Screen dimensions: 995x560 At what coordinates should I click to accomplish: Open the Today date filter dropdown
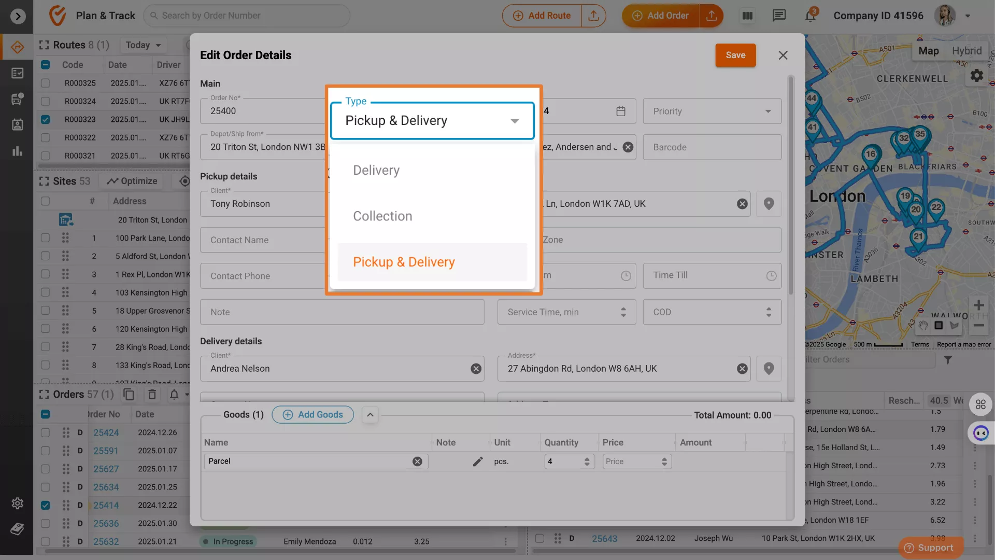143,45
